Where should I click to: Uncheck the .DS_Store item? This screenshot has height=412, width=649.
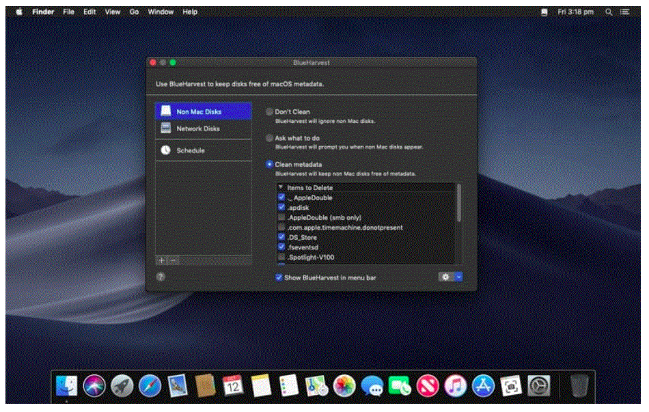click(281, 237)
